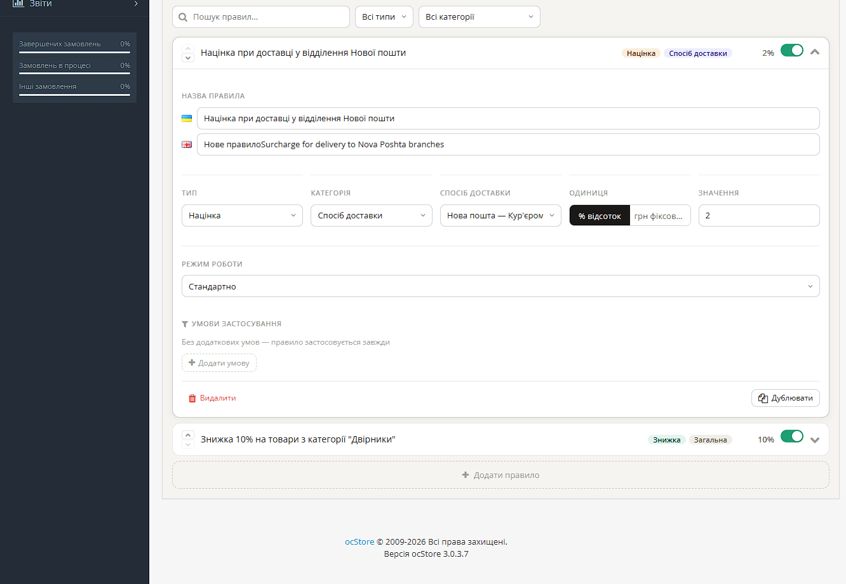Open the Спосіб доставки Нова пошта dropdown
The height and width of the screenshot is (584, 846).
coord(500,216)
